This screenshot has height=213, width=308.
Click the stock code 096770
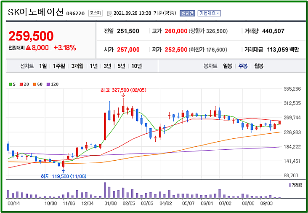point(75,13)
